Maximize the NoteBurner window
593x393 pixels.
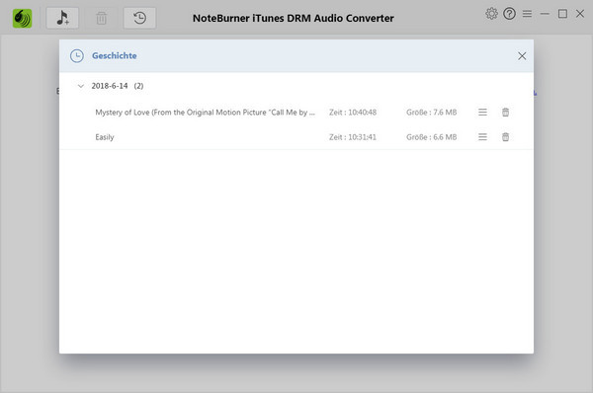point(562,14)
